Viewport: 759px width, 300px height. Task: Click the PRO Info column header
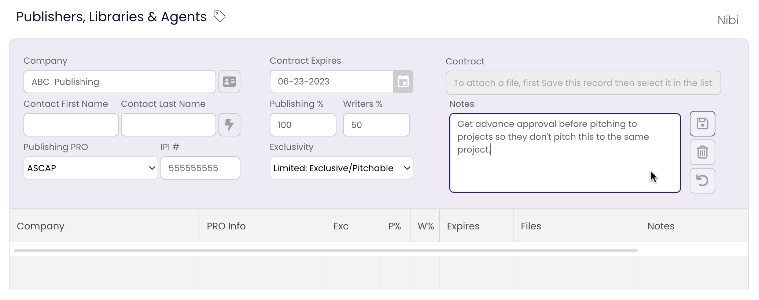[x=262, y=226]
